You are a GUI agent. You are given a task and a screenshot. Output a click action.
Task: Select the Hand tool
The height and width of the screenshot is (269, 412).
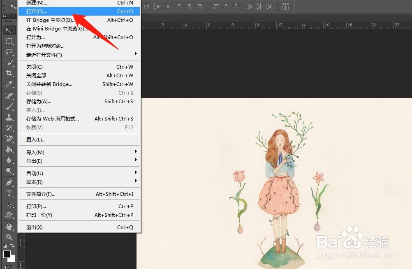[x=9, y=226]
